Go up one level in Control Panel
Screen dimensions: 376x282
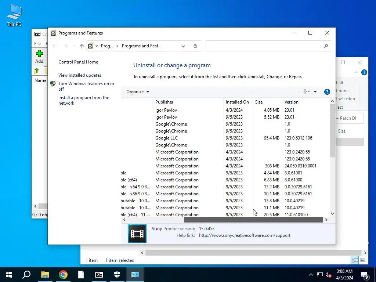[82, 46]
